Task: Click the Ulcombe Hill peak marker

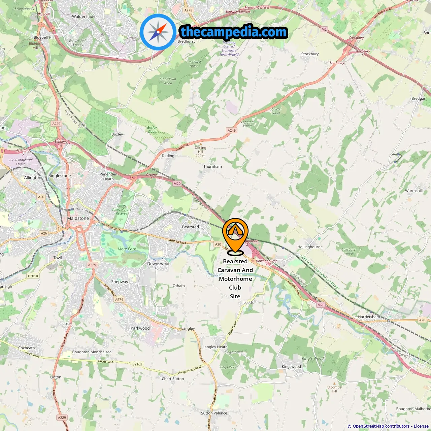Action: [334, 383]
